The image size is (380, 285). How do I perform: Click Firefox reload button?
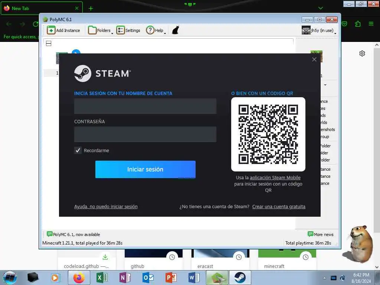36,24
